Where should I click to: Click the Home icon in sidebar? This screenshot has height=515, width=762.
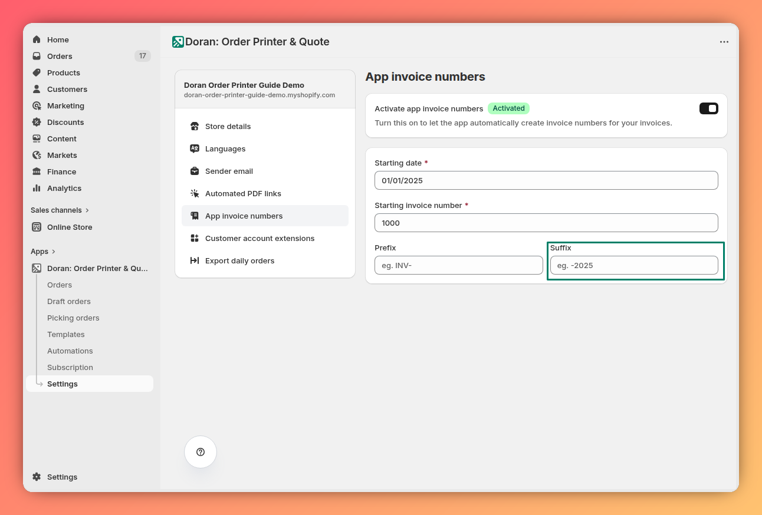pos(37,39)
